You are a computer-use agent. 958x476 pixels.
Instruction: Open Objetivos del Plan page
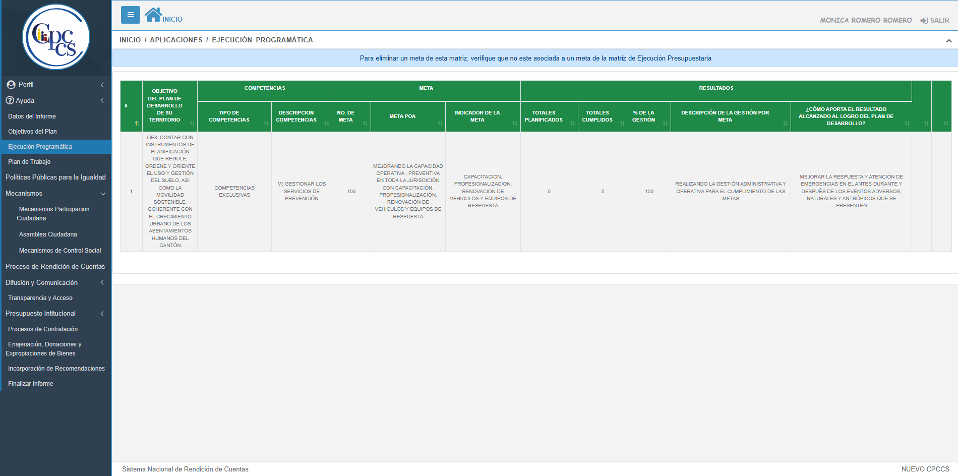[32, 132]
